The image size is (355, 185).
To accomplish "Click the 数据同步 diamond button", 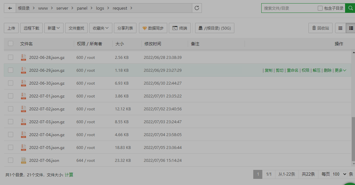I will 153,28.
